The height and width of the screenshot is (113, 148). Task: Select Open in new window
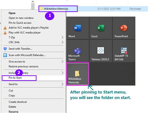[x=21, y=18]
